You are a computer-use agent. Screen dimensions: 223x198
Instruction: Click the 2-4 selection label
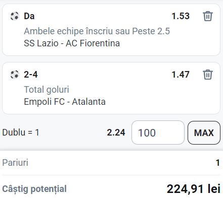click(x=31, y=75)
